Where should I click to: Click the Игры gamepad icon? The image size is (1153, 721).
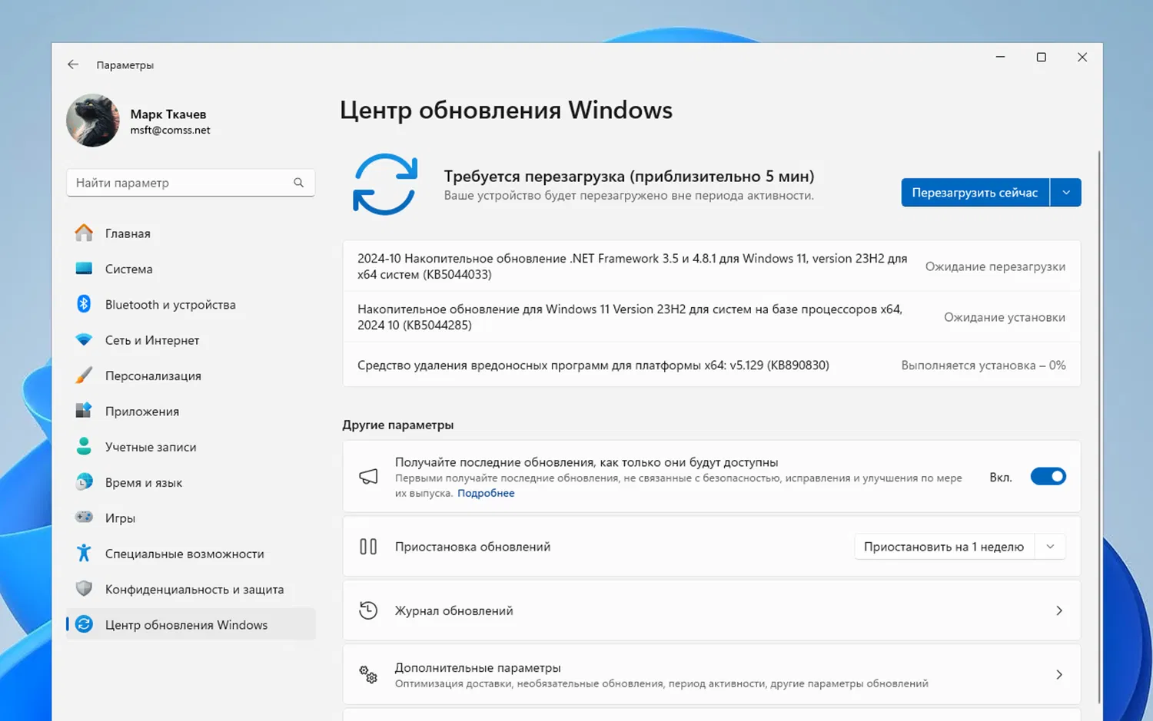(84, 518)
